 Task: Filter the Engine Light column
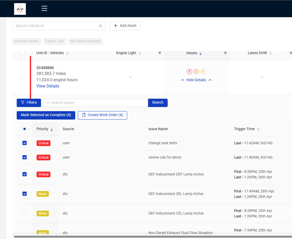point(160,53)
